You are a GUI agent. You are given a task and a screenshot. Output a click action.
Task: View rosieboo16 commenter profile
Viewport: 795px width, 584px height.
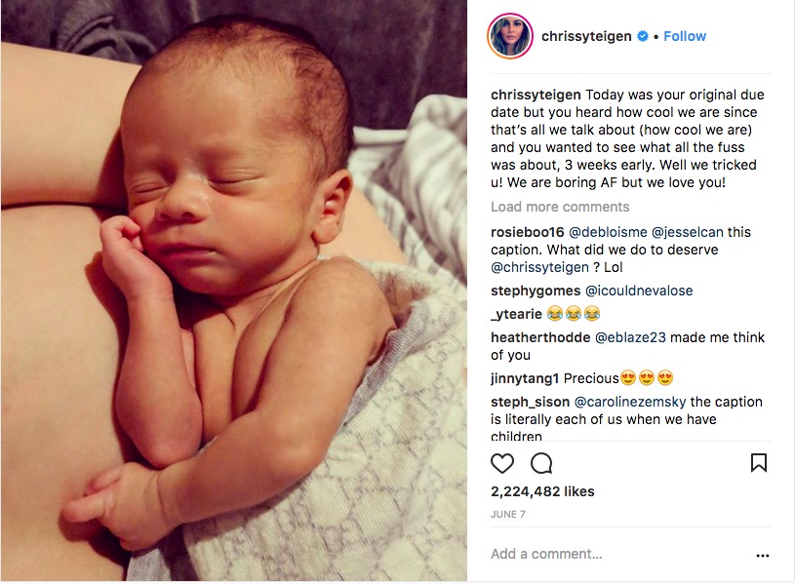528,232
